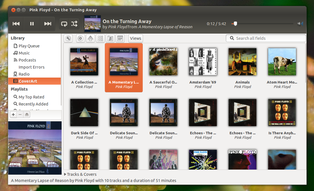Click the large album art in sidebar

[x=35, y=148]
